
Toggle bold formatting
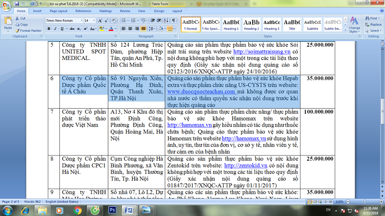tap(49, 28)
